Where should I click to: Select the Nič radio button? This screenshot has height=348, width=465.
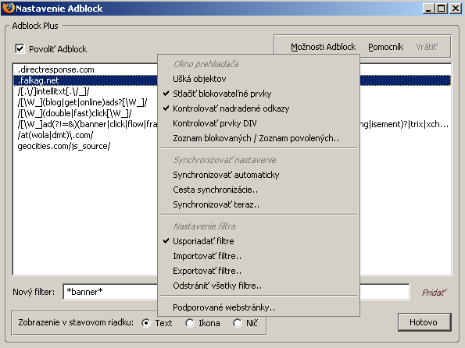(x=238, y=323)
